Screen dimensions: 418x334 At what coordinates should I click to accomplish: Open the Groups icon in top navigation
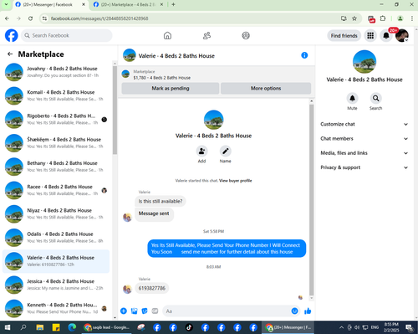coord(246,35)
